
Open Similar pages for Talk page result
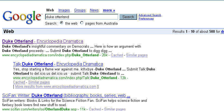tap(39, 82)
